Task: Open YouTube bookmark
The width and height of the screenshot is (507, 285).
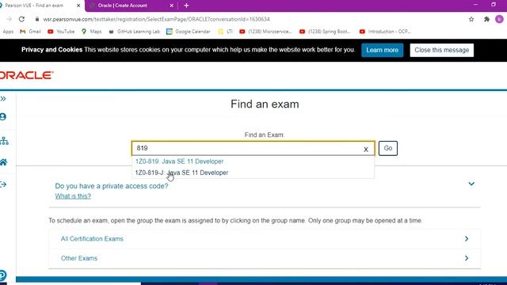Action: (x=61, y=32)
